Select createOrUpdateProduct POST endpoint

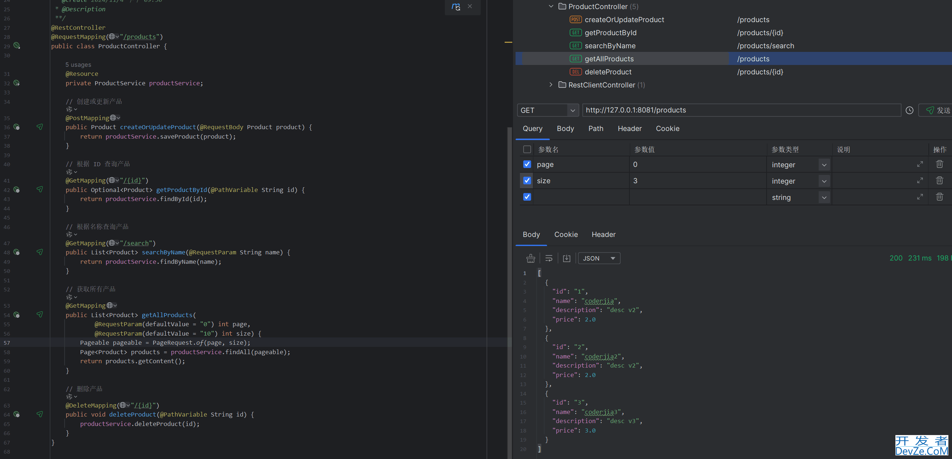click(624, 20)
